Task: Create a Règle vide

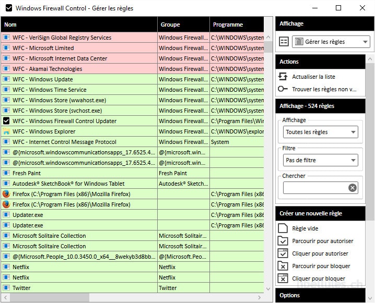Action: pos(305,228)
